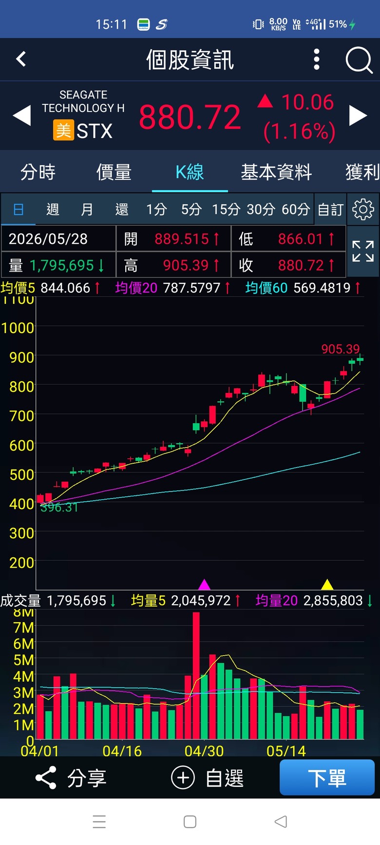Select monthly 月 period
This screenshot has height=845, width=380.
click(x=87, y=209)
